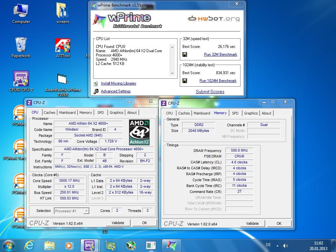Click the DRAM Frequency value 500.0 MHz
The width and height of the screenshot is (336, 252).
click(x=239, y=150)
